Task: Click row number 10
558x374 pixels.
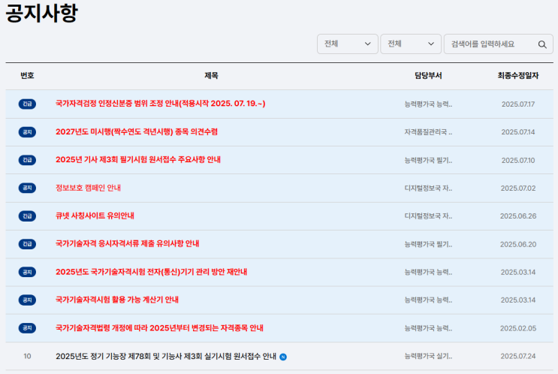Action: pos(27,356)
